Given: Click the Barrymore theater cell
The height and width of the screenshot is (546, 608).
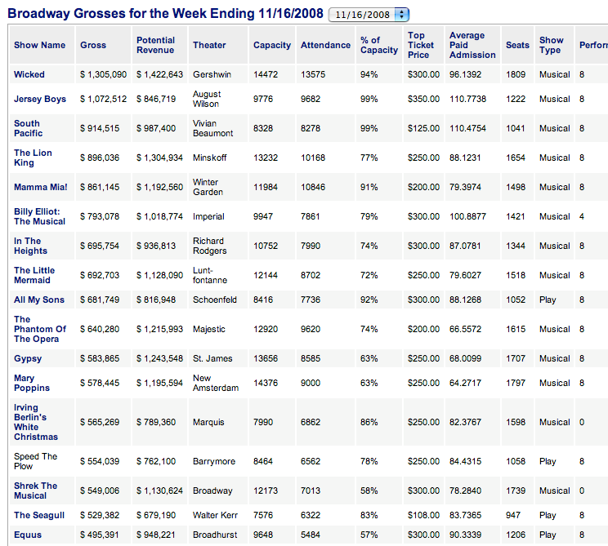Looking at the screenshot, I should pyautogui.click(x=214, y=461).
